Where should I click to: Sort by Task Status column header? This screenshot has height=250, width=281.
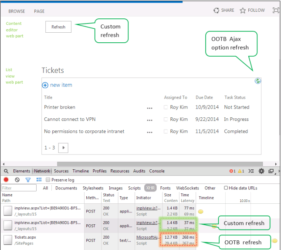(x=235, y=97)
